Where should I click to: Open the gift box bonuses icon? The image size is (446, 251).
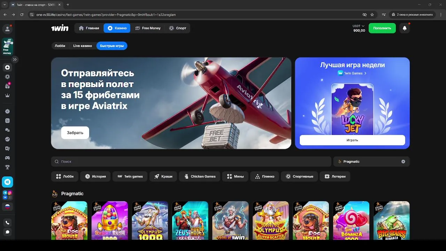(x=7, y=86)
